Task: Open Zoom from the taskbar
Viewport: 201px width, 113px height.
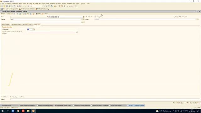Action: [13, 111]
